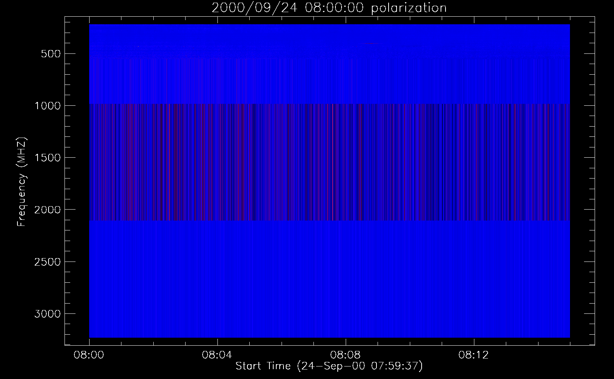Screen dimensions: 614x379
Task: Click the 'Start Time (24-Sep-00 07:59:37)' axis title
Action: [329, 366]
